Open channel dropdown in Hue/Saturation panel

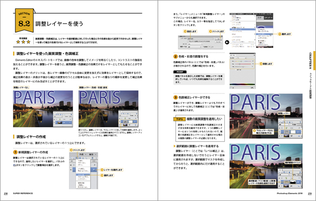click(241, 58)
